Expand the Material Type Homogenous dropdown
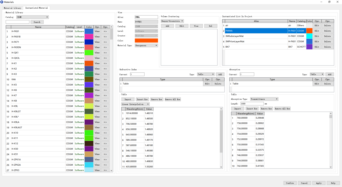The width and height of the screenshot is (342, 187). point(146,45)
